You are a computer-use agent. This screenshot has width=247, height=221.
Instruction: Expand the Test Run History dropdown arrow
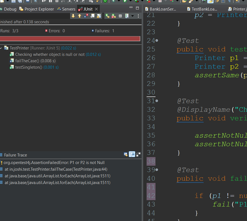coord(132,16)
